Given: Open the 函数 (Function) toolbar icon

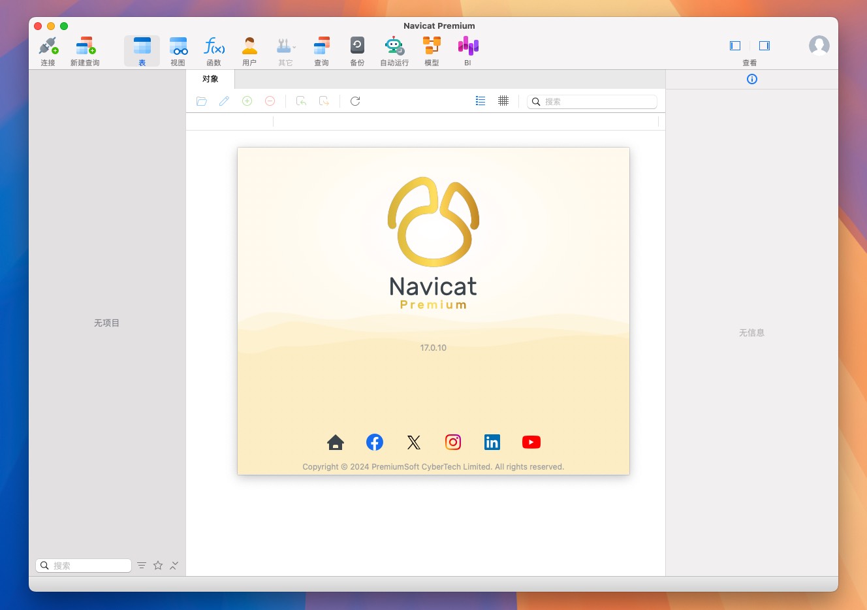Looking at the screenshot, I should click(x=213, y=51).
